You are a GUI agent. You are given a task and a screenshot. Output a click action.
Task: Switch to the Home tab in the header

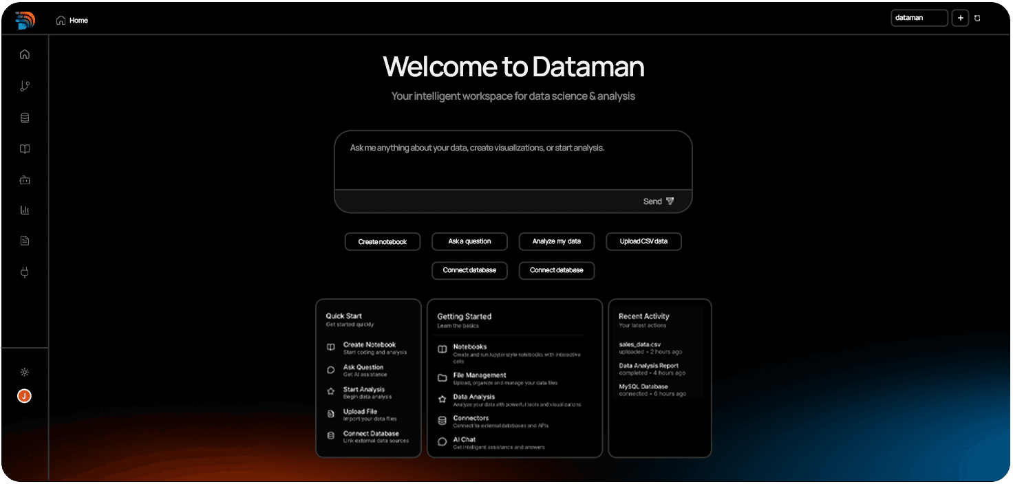click(x=72, y=20)
